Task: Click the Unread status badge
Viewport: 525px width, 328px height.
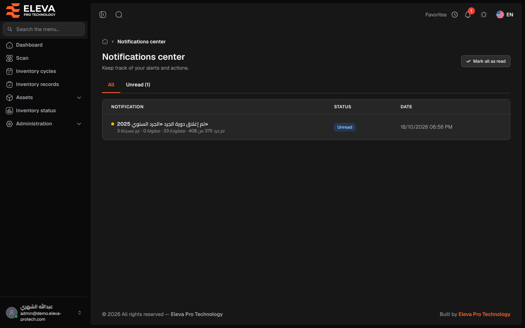Action: click(x=345, y=127)
